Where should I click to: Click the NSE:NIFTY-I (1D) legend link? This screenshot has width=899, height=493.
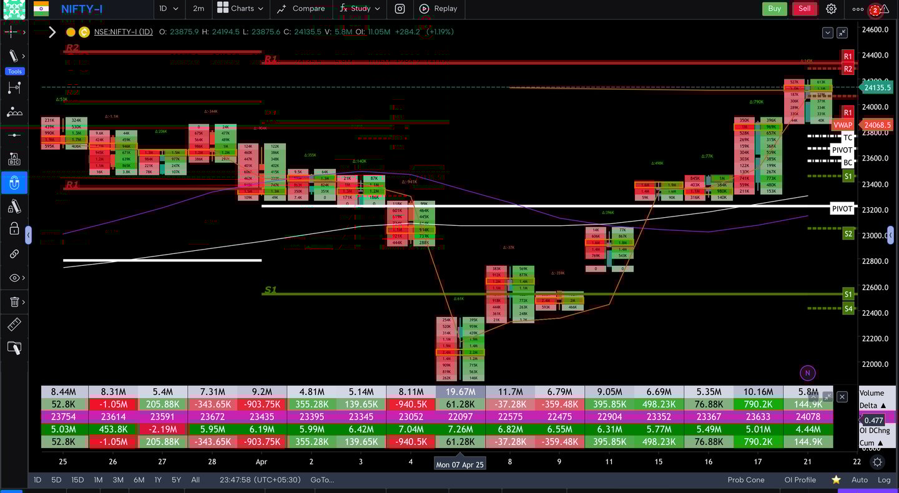pyautogui.click(x=124, y=32)
